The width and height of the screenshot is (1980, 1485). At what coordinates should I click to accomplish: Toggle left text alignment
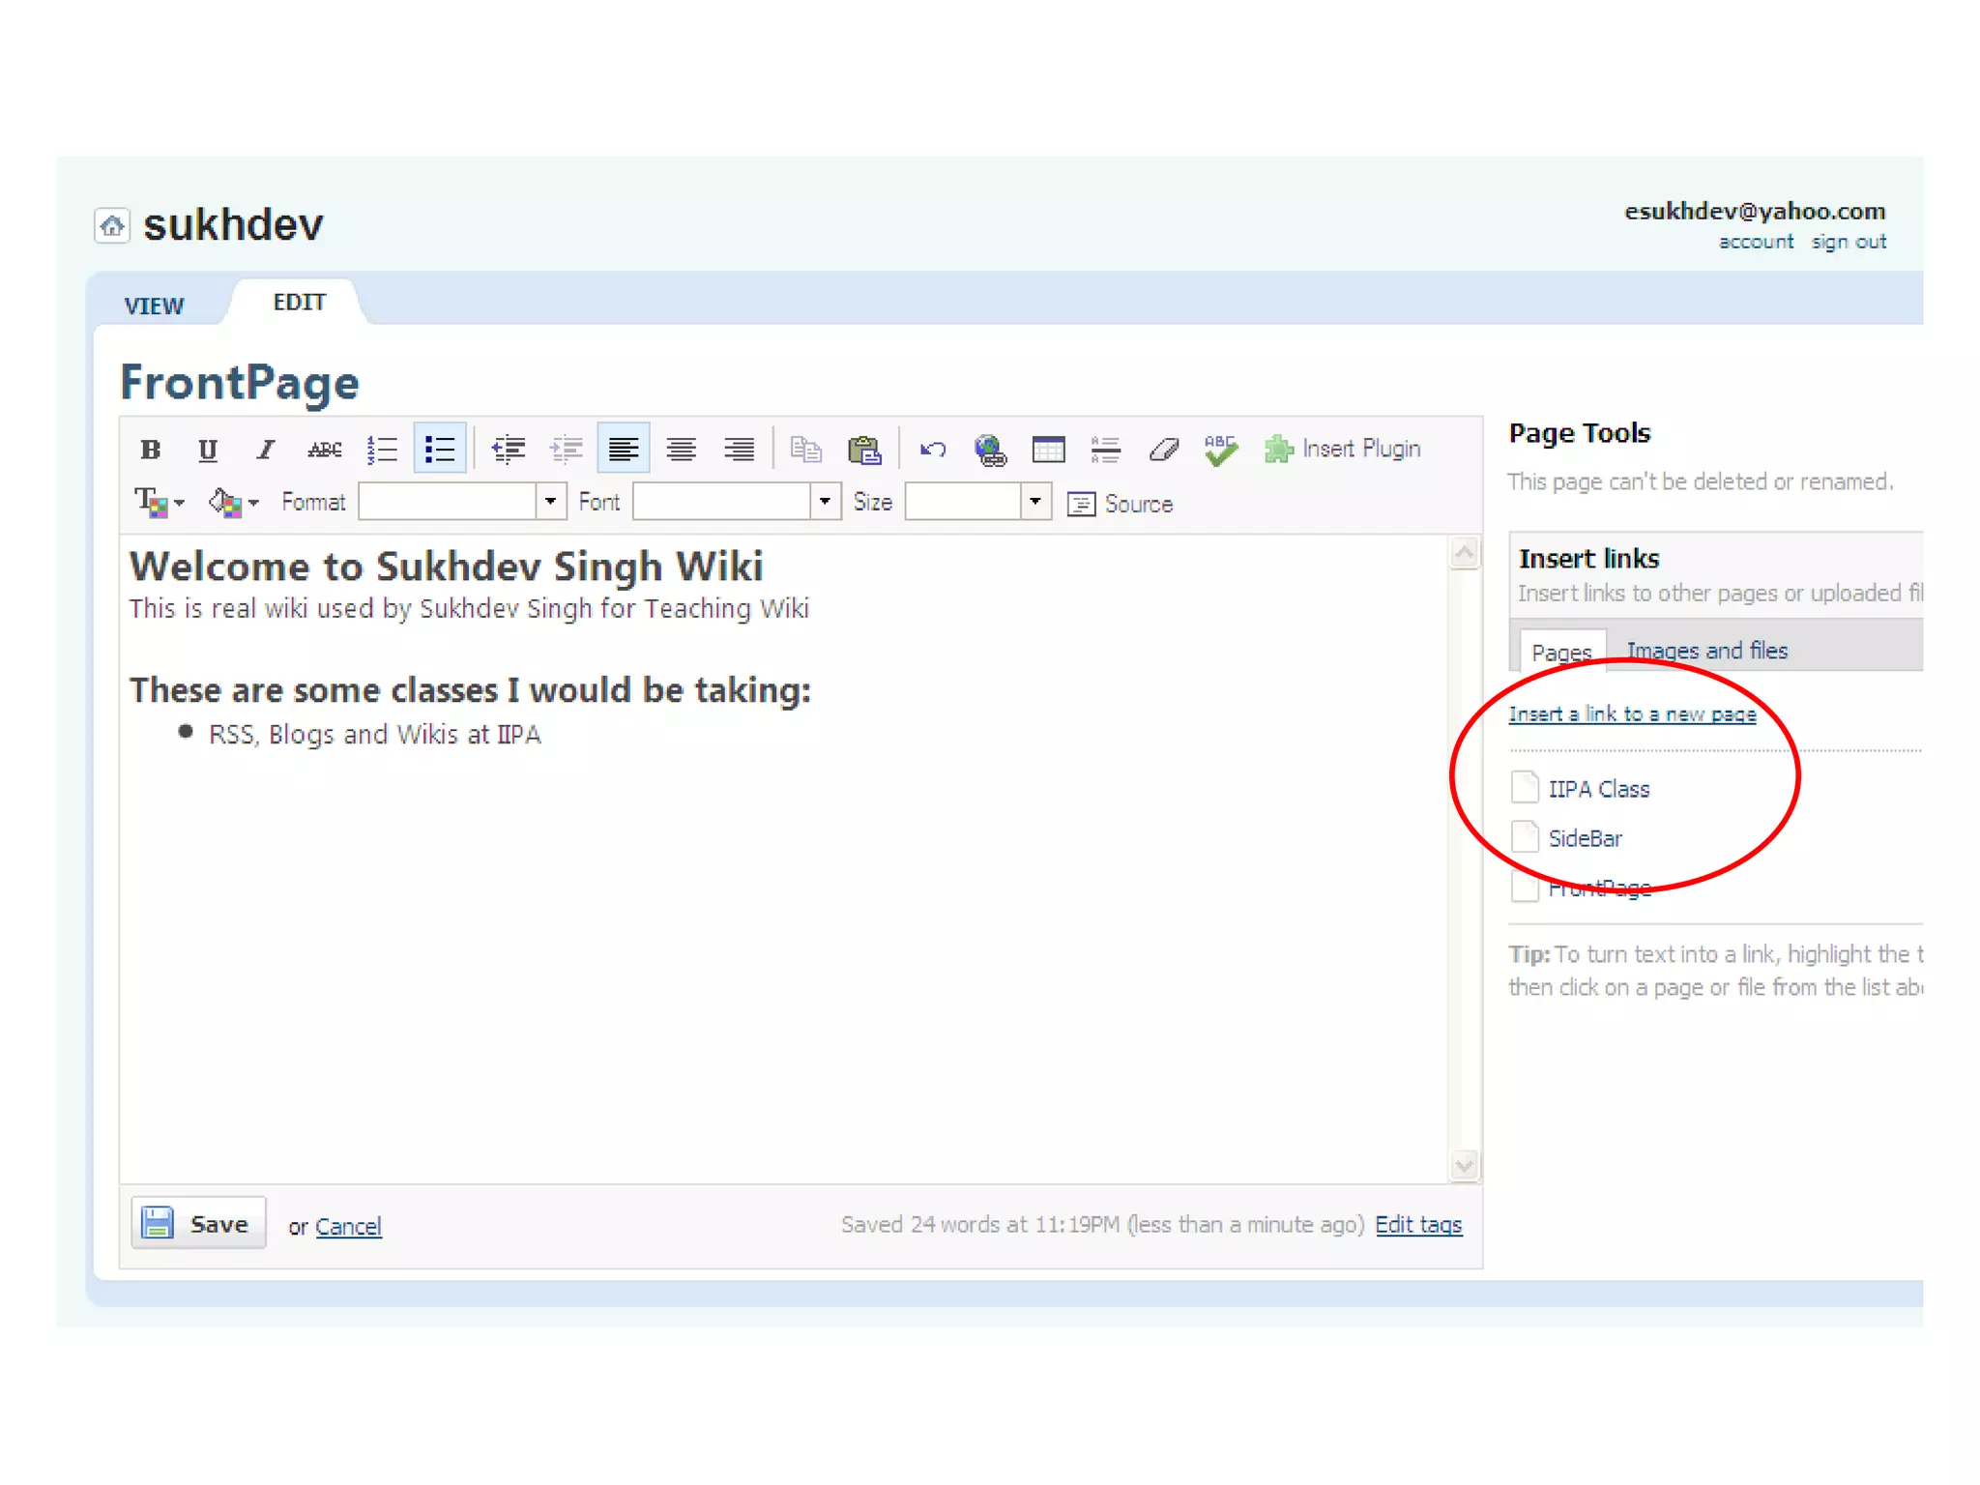pyautogui.click(x=624, y=450)
